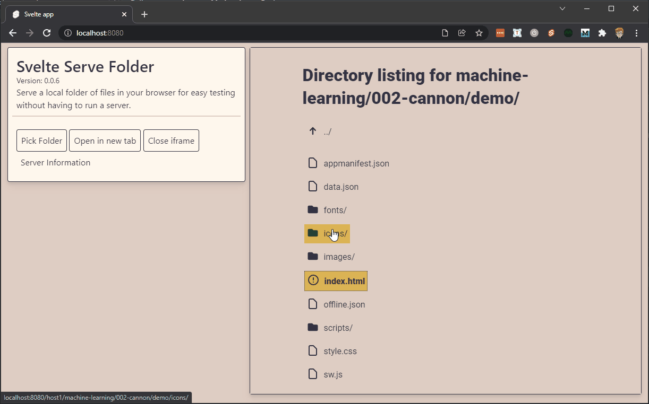Click the file icon next to style.css
Screen dimensions: 649x404
(313, 350)
